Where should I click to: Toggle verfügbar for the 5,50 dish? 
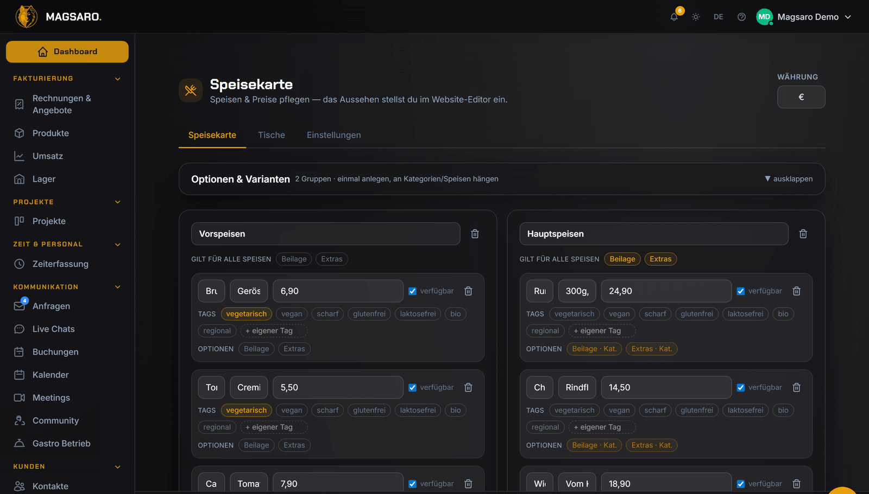[x=413, y=388]
